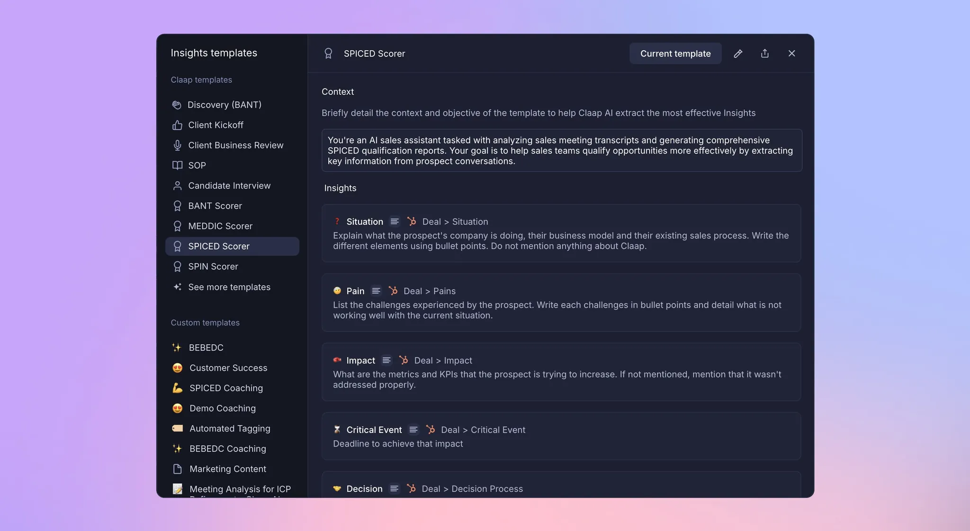Click the ribbon icon next to header SPICED Scorer
Screen dimensions: 970x531
[328, 54]
